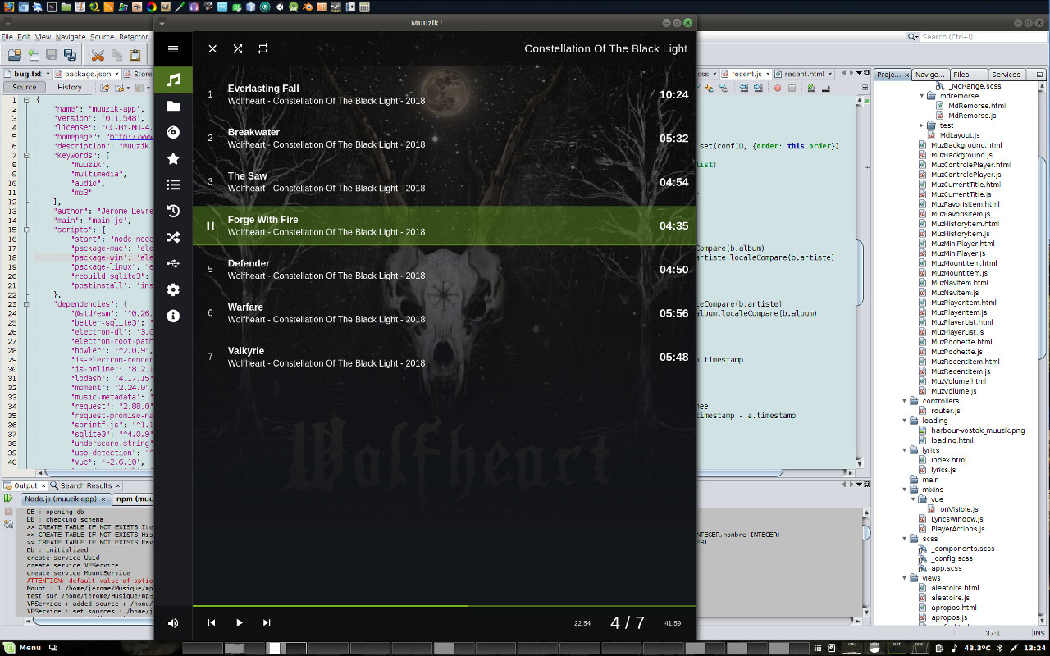Open the about info icon in sidebar

click(173, 316)
